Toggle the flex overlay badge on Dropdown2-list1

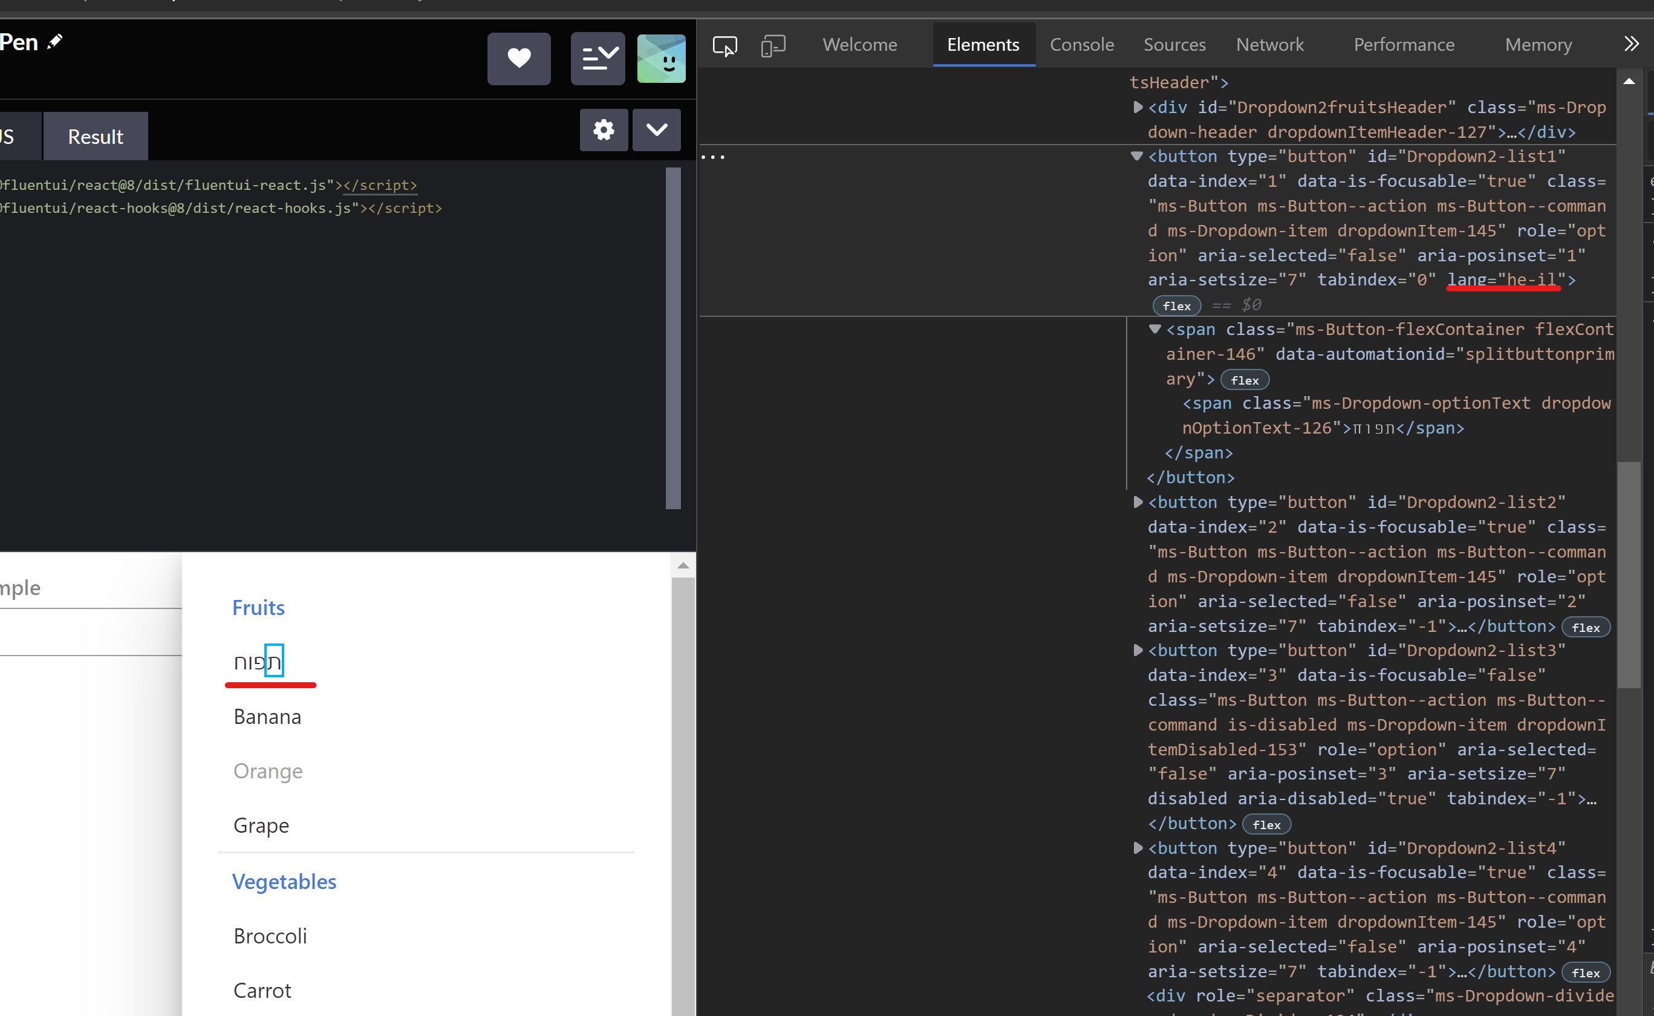(1176, 305)
